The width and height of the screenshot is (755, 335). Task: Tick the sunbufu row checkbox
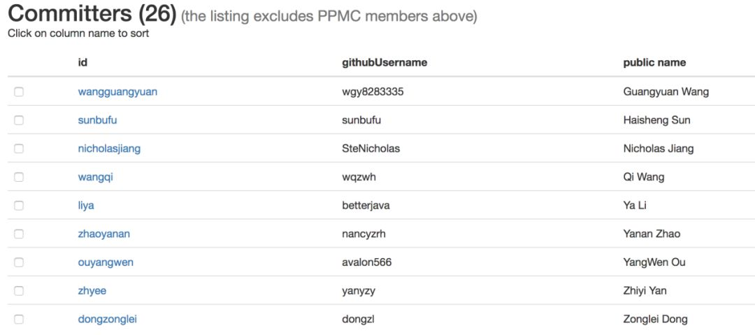pyautogui.click(x=19, y=120)
